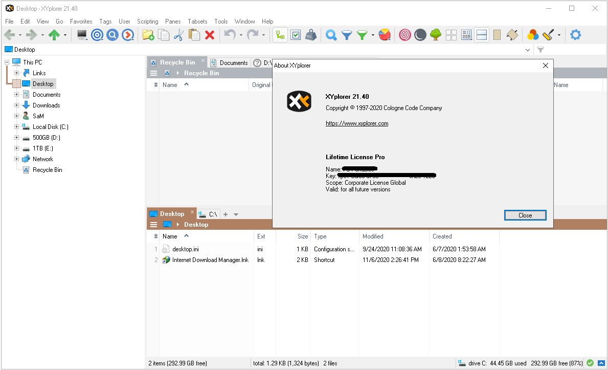Click the rotated tan sheet toolbar icon

click(x=512, y=35)
